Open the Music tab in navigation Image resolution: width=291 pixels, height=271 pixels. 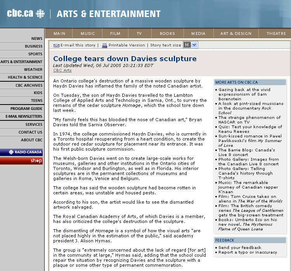(88, 34)
